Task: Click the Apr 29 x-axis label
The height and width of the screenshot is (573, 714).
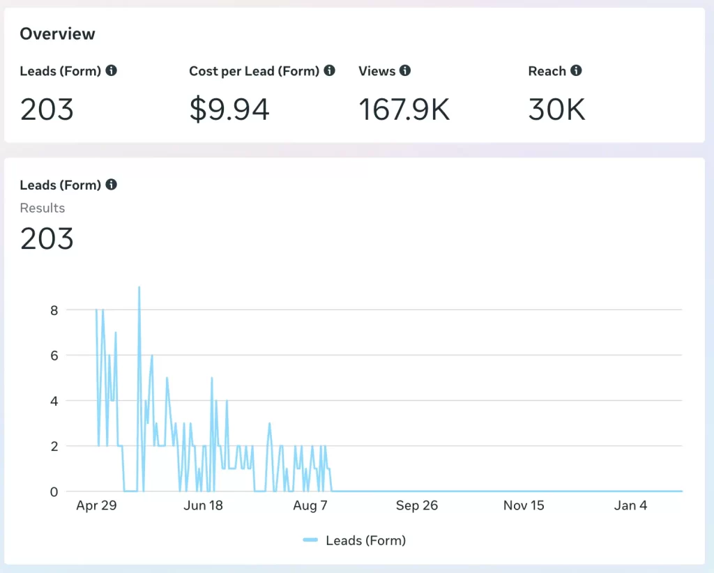Action: pyautogui.click(x=96, y=505)
